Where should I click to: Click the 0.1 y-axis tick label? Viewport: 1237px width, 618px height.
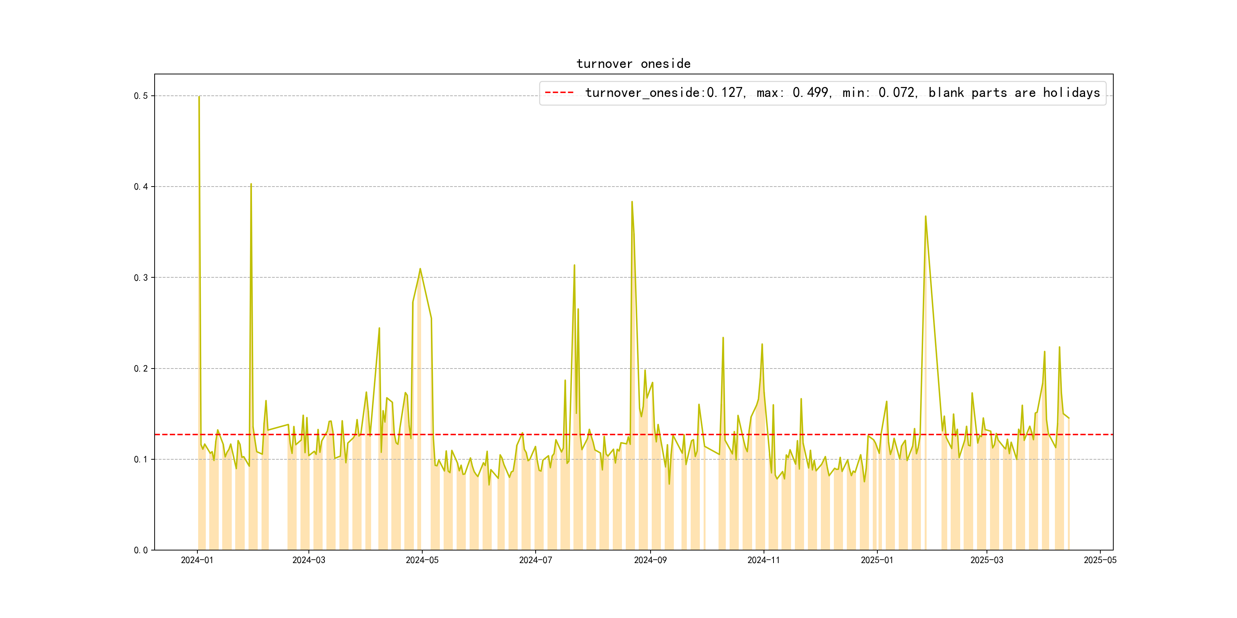coord(141,459)
